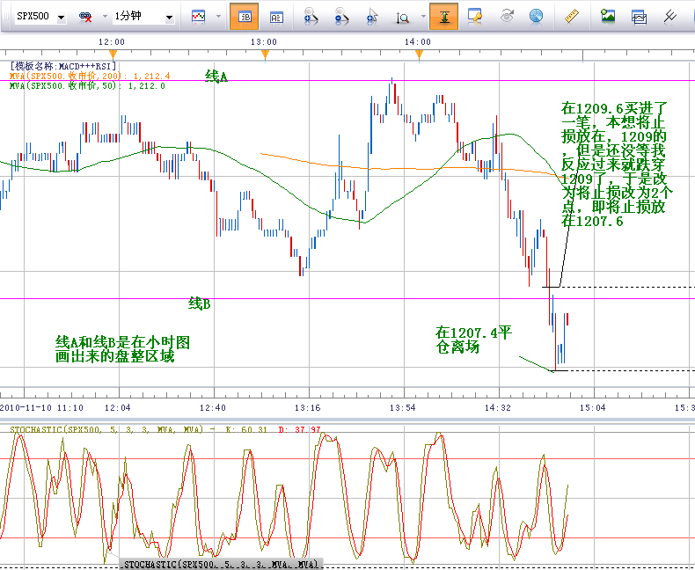Click the MVA 200 indicator legend label
This screenshot has width=695, height=570.
pyautogui.click(x=90, y=77)
